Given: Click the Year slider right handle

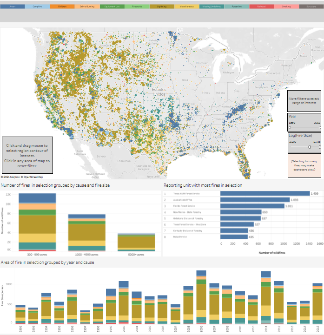Looking at the screenshot, I should pyautogui.click(x=319, y=127).
